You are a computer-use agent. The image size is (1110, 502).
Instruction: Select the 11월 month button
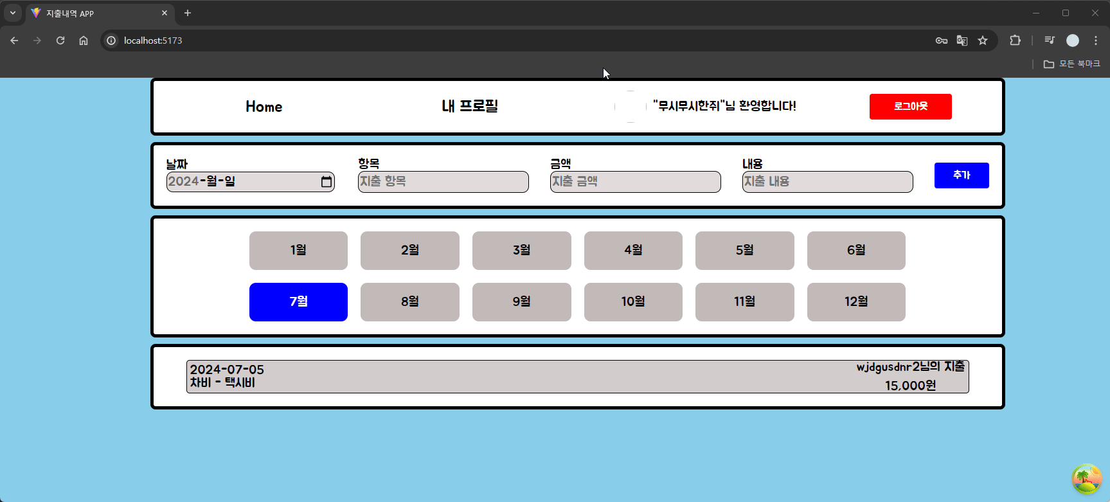[745, 302]
